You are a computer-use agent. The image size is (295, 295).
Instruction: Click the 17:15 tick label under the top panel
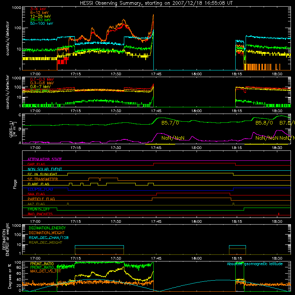click(x=76, y=74)
